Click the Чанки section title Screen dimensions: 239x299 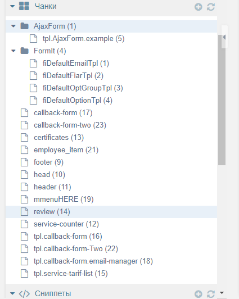46,6
